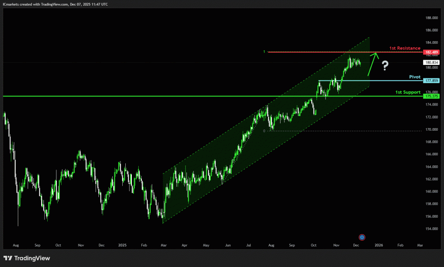Screen dimensions: 444x267
Task: Click the 170.000 price axis label
Action: pos(431,129)
